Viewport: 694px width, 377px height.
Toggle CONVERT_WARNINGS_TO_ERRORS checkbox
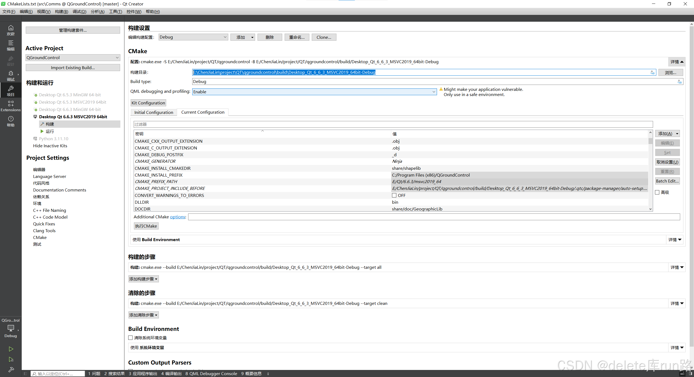[x=394, y=195]
